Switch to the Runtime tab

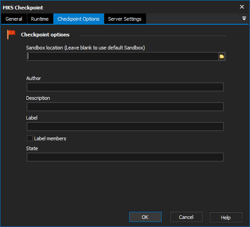click(40, 19)
